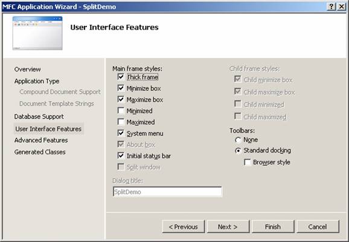Open the Database Support section

coord(39,116)
